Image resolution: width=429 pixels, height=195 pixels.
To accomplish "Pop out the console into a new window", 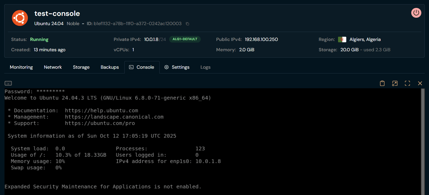I will [395, 83].
